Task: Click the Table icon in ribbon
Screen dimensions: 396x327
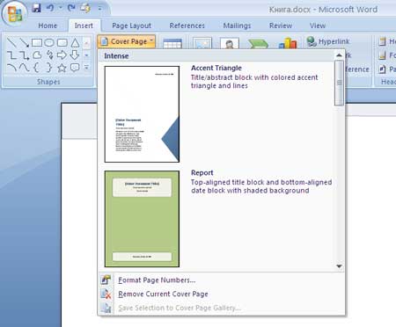Action: click(172, 43)
